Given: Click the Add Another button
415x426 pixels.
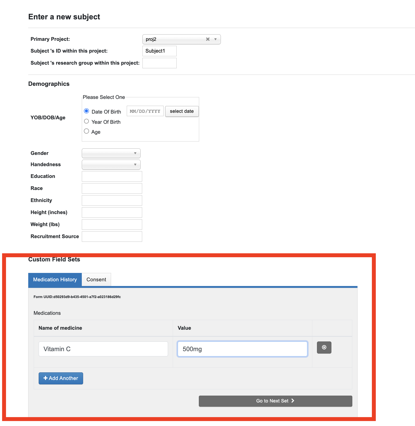Looking at the screenshot, I should click(61, 378).
